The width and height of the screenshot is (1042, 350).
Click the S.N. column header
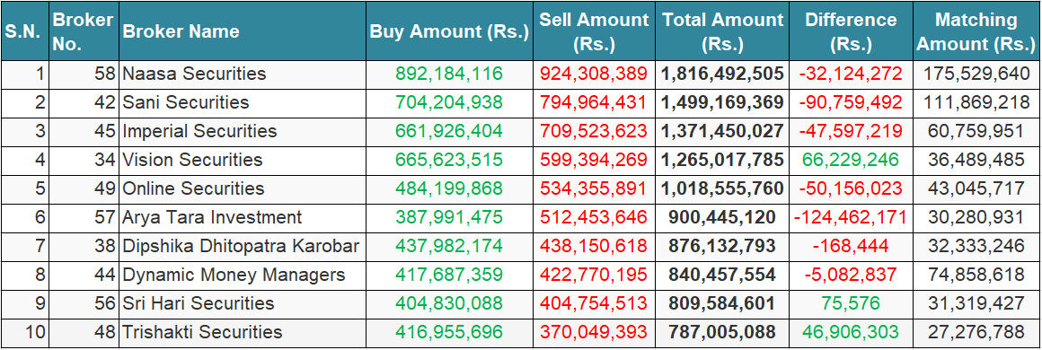tap(24, 31)
